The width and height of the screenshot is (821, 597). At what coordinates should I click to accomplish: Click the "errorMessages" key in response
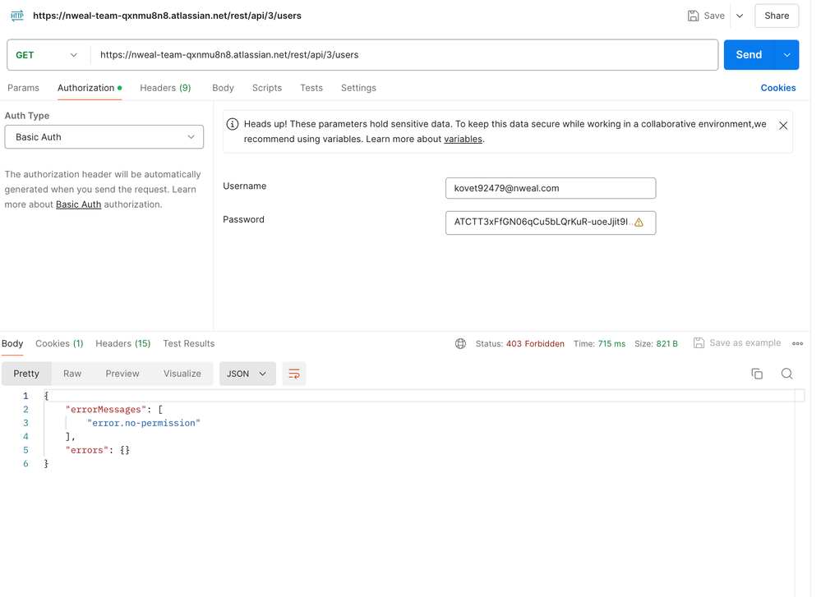click(x=106, y=410)
